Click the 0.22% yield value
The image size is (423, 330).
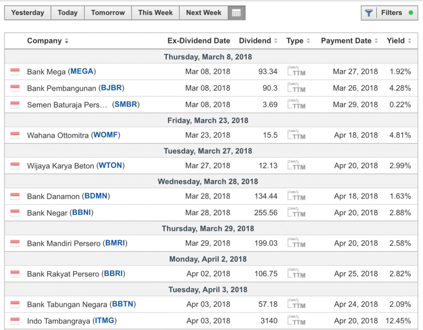click(x=400, y=105)
